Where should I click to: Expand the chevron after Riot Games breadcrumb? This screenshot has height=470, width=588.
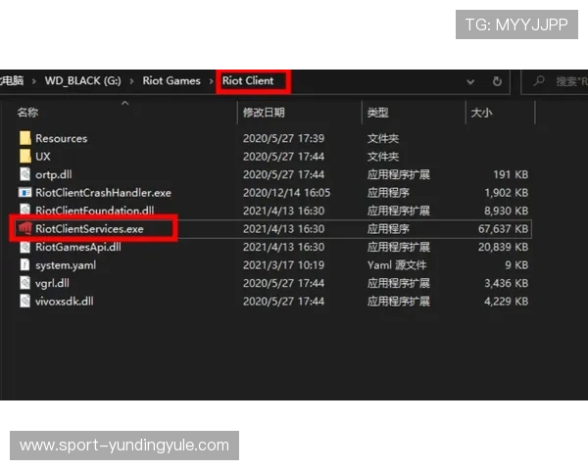click(x=211, y=81)
